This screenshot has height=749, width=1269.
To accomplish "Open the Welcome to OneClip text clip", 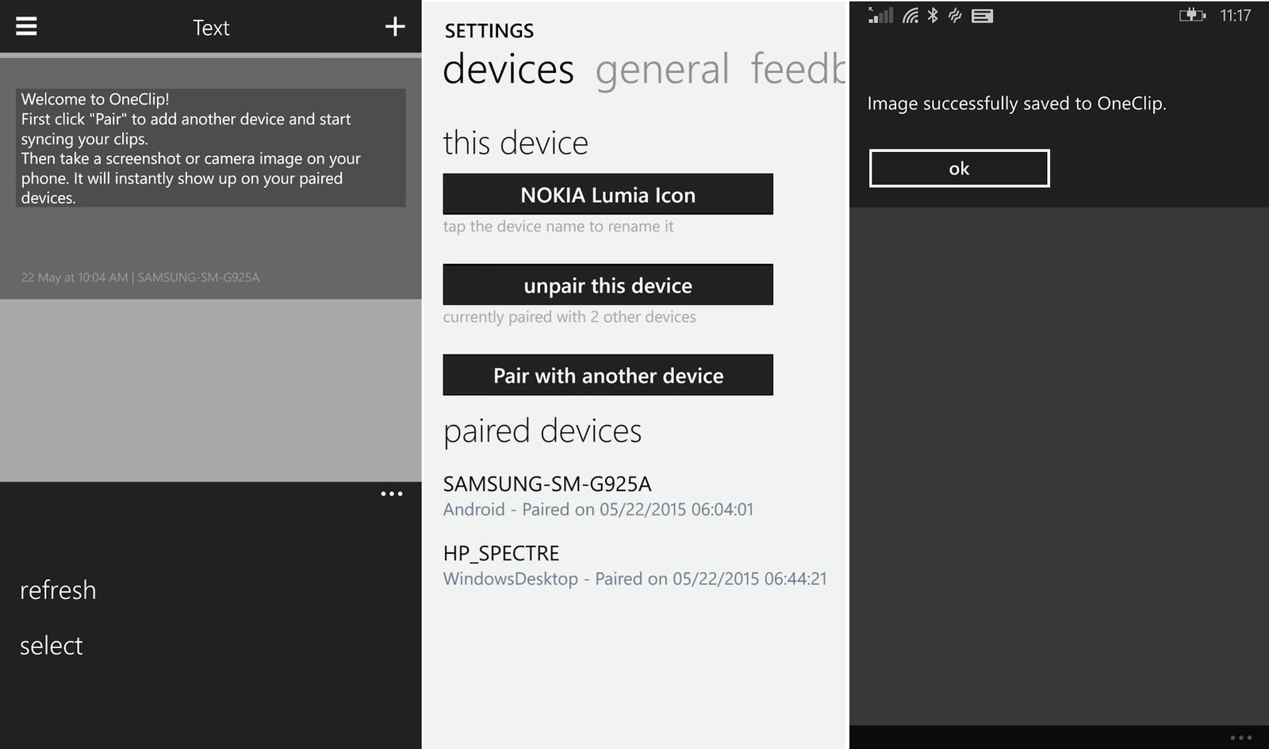I will click(210, 148).
